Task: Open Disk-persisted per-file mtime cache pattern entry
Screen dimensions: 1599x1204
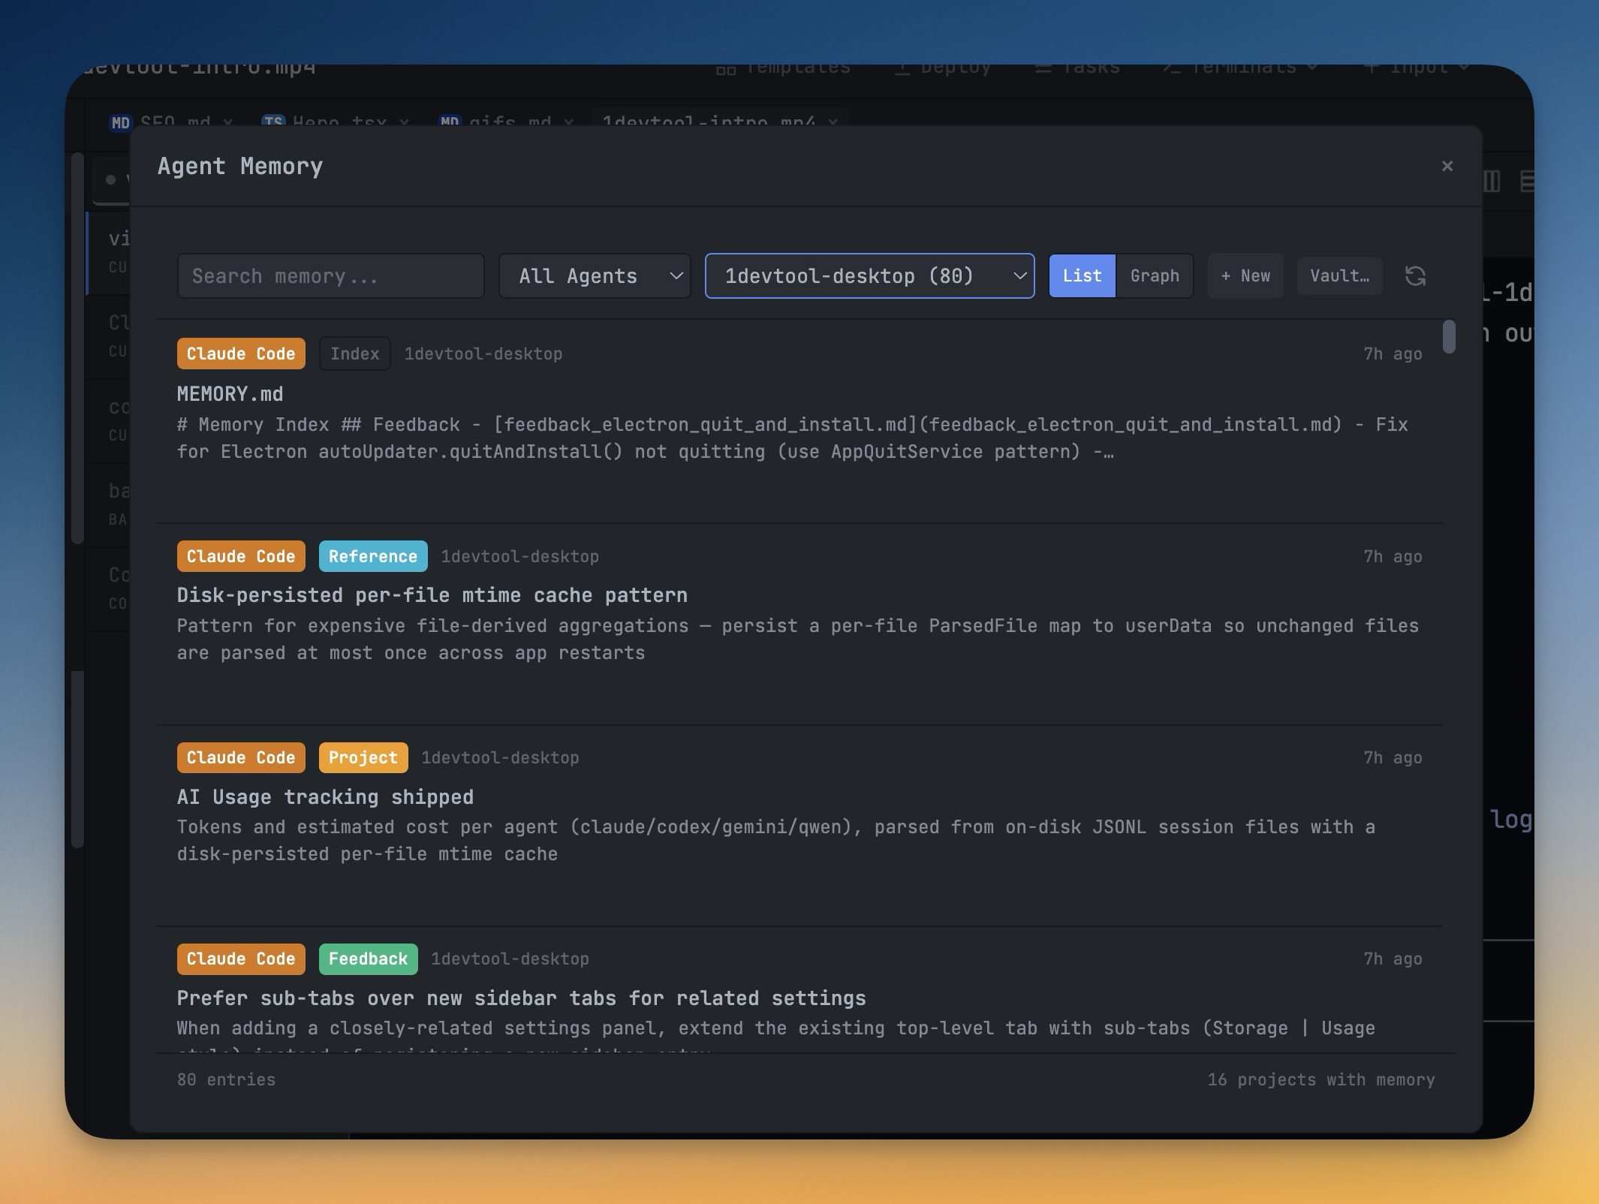Action: pyautogui.click(x=432, y=595)
